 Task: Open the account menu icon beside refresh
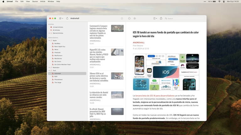(x=61, y=18)
